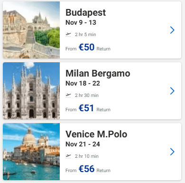The image size is (185, 183).
Task: Select the Milan cathedral thumbnail image
Action: (x=31, y=91)
